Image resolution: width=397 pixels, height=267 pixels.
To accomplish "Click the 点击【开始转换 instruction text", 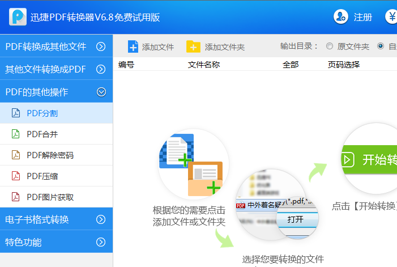I will point(364,206).
